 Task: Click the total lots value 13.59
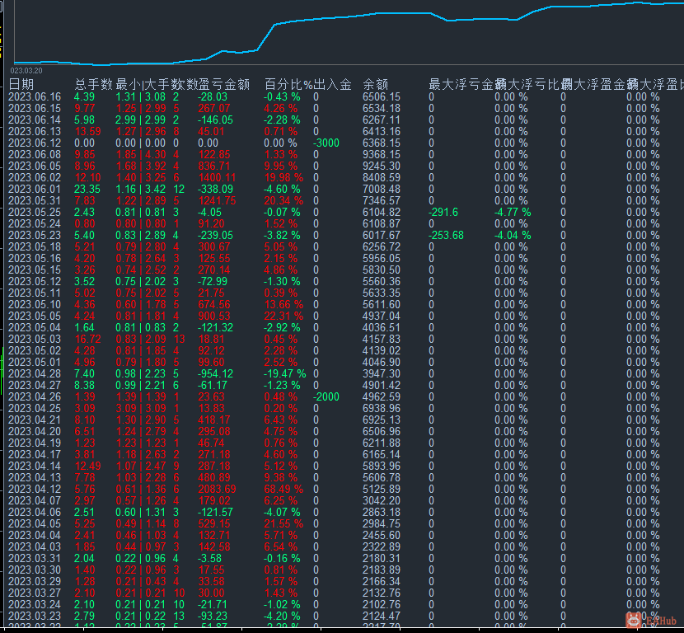(87, 131)
